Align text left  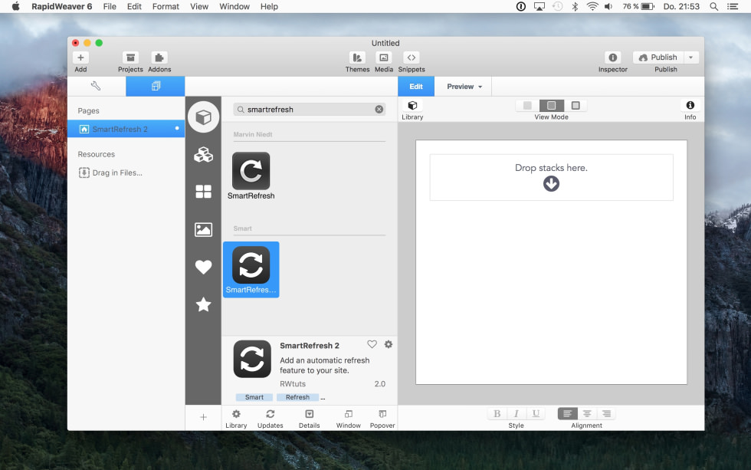point(568,413)
